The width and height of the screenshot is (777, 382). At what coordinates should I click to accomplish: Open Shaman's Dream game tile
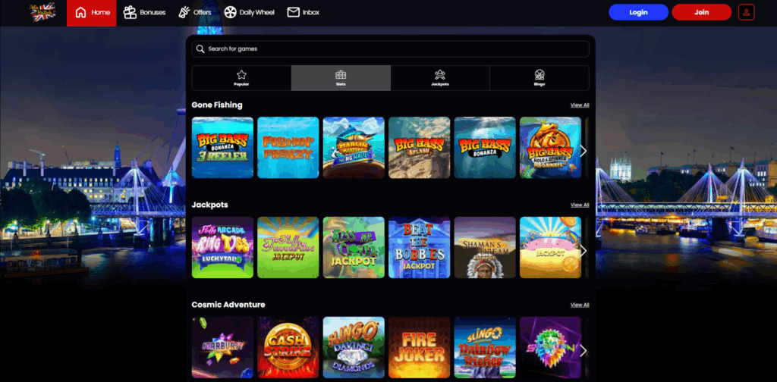pyautogui.click(x=485, y=247)
